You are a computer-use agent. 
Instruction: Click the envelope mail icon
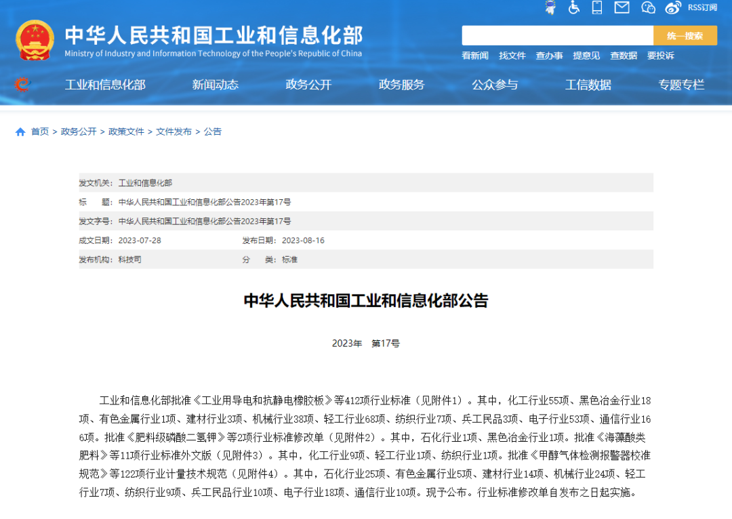(x=622, y=7)
